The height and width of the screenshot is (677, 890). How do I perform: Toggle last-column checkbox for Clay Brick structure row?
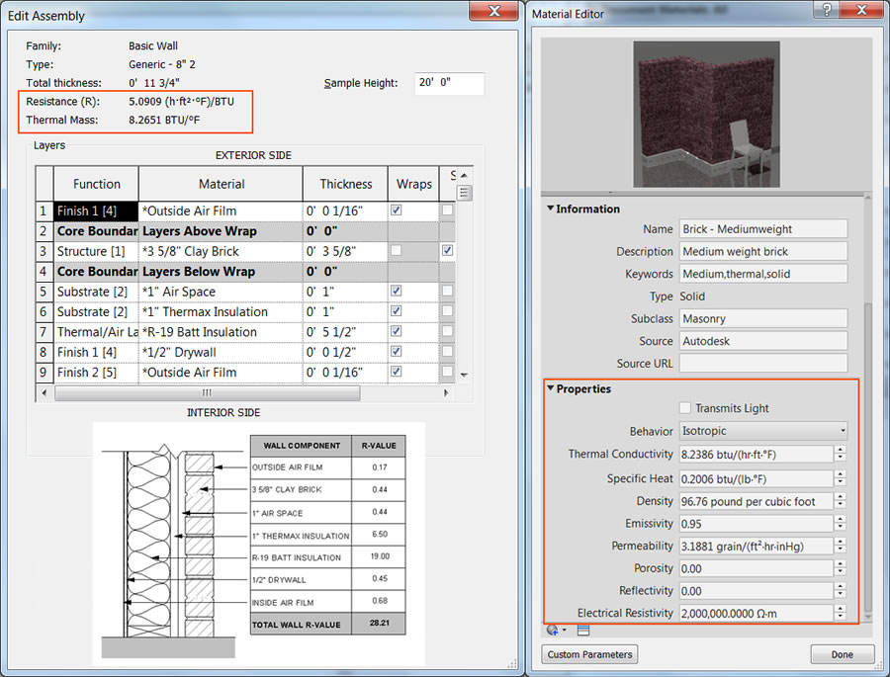448,250
